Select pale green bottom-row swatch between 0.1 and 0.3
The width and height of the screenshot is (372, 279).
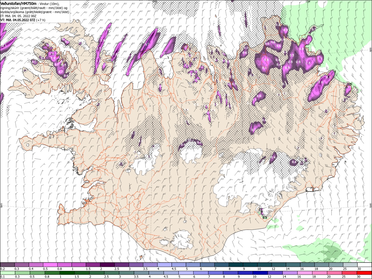[8, 273]
